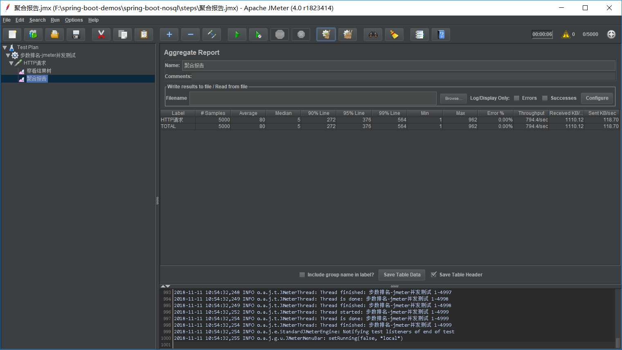Click the Cut scissors icon
Image resolution: width=622 pixels, height=350 pixels.
tap(101, 34)
